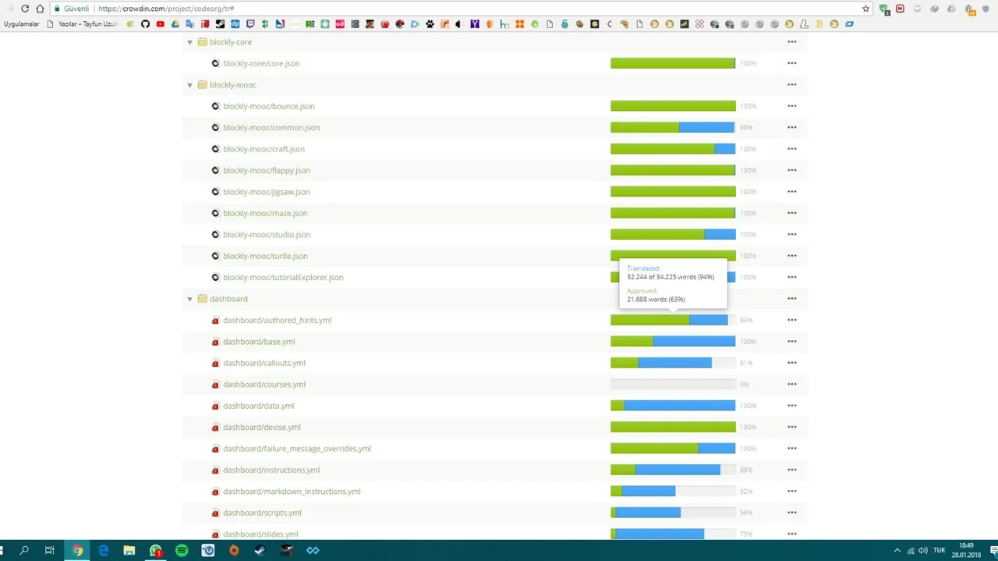Open blockly-mooc/maze.json
The image size is (998, 561).
tap(265, 213)
